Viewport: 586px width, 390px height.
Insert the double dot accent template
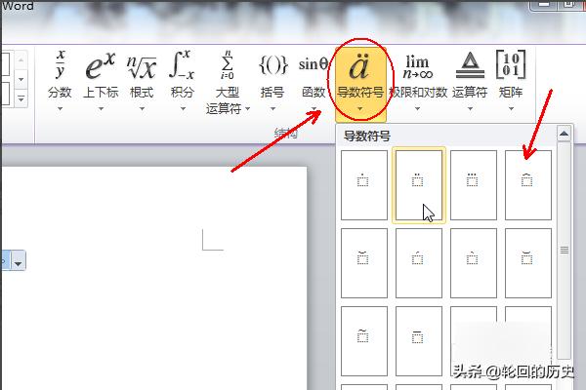click(x=419, y=185)
